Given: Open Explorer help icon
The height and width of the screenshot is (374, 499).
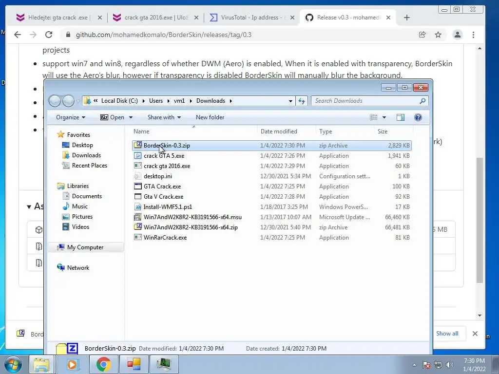Looking at the screenshot, I should [418, 117].
